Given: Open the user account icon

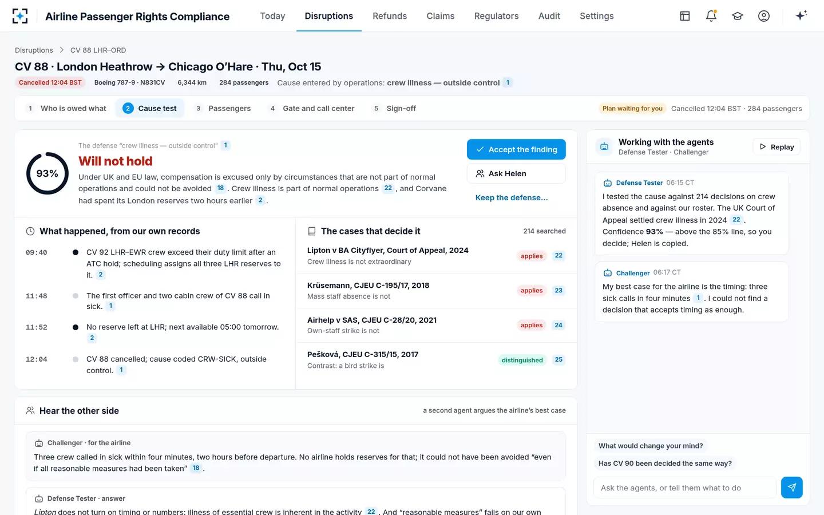Looking at the screenshot, I should click(764, 16).
